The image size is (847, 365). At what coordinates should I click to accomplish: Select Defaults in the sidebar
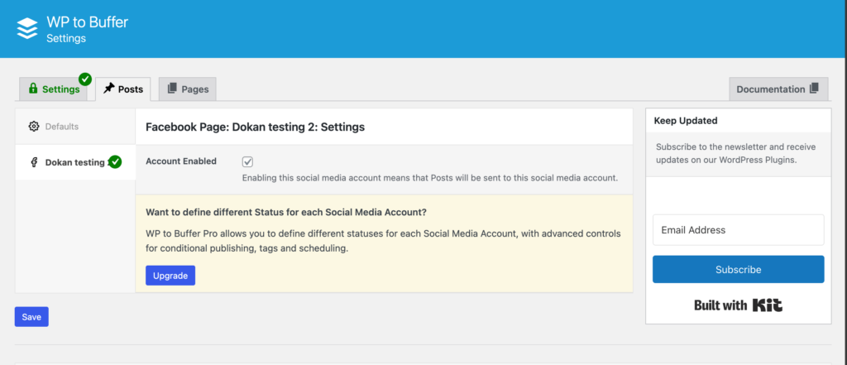tap(75, 127)
